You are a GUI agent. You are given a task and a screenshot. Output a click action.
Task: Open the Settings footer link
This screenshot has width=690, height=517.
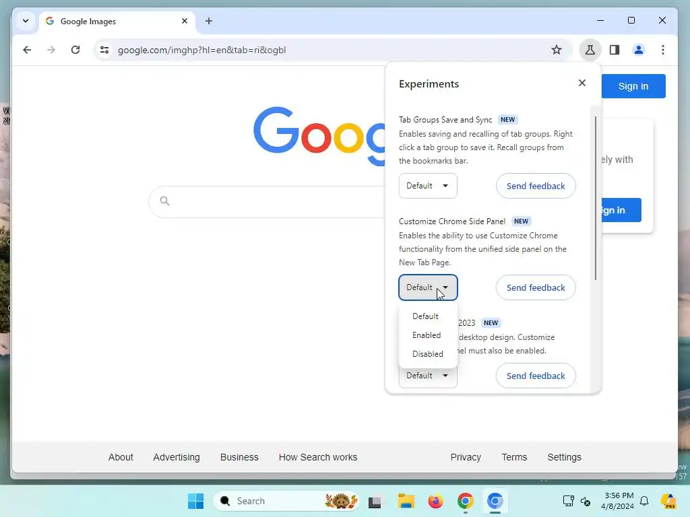[x=564, y=457]
